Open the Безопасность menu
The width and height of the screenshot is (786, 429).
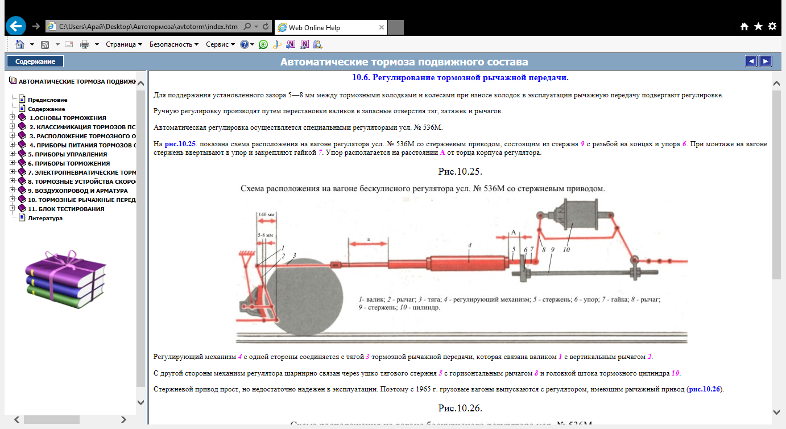pos(173,44)
